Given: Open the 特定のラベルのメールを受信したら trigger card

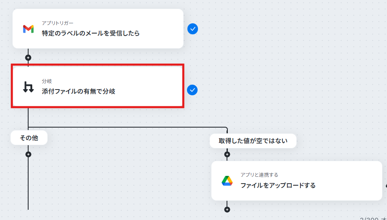Looking at the screenshot, I should pyautogui.click(x=98, y=29).
